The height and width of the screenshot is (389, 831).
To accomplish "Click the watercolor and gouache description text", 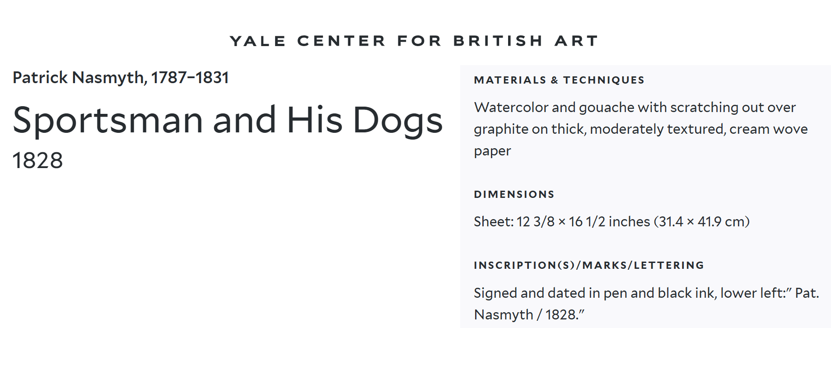I will point(641,129).
